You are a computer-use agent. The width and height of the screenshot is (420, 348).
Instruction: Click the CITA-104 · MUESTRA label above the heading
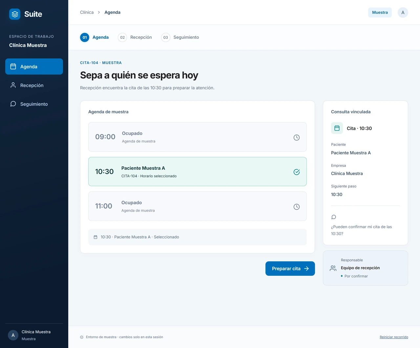pos(101,63)
